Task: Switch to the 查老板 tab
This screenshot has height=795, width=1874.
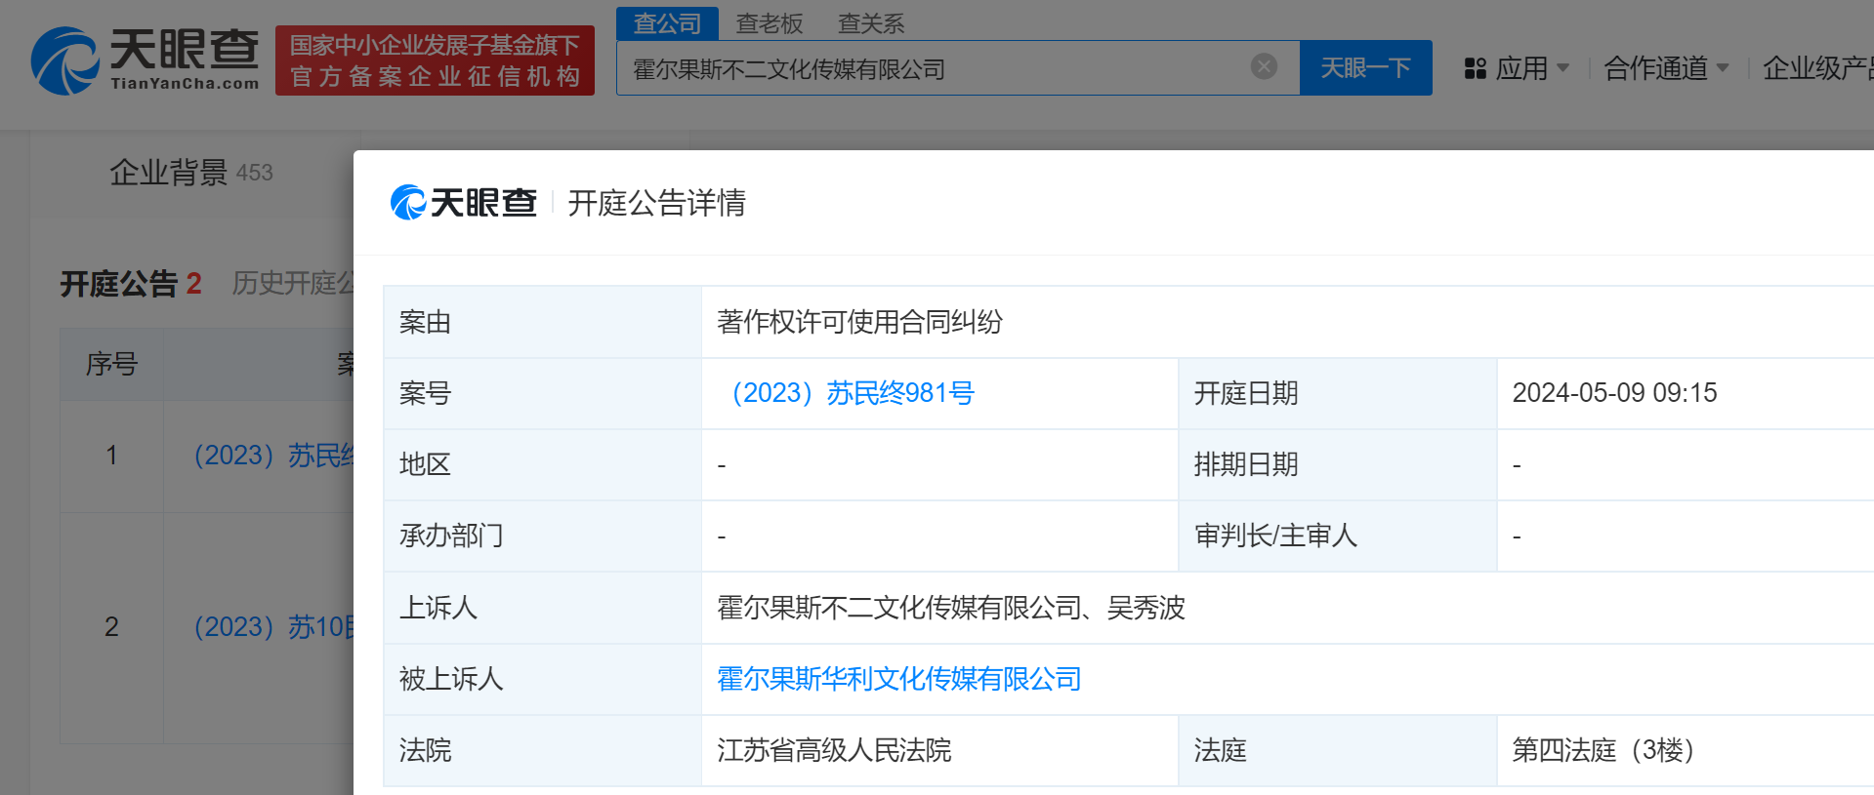Action: (769, 23)
